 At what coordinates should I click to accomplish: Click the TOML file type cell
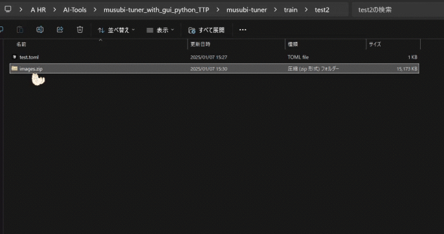[298, 57]
